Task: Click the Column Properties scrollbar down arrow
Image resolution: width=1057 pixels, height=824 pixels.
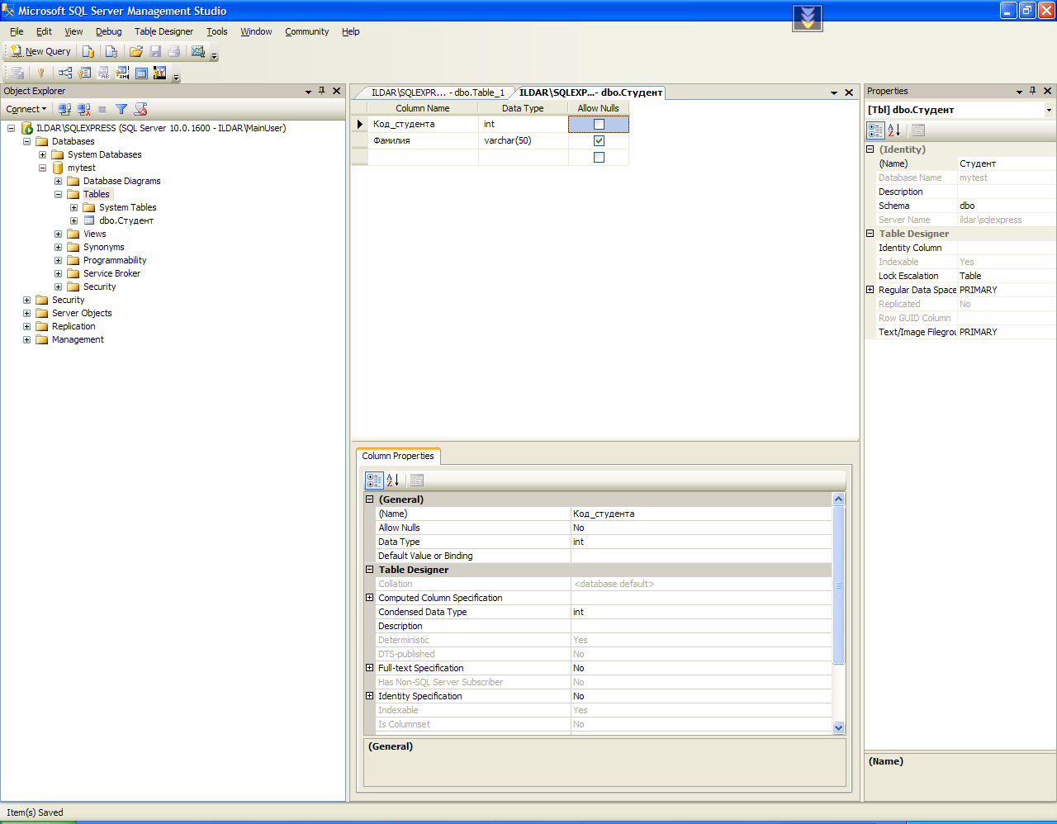Action: (839, 727)
